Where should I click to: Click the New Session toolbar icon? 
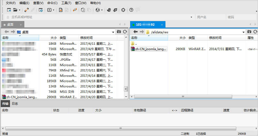click(x=9, y=10)
